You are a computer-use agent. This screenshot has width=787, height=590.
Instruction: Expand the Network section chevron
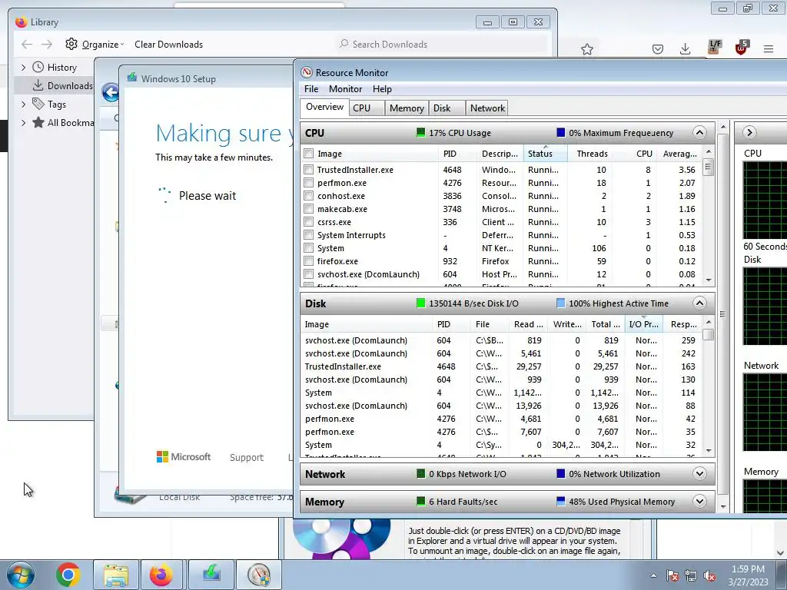(699, 473)
